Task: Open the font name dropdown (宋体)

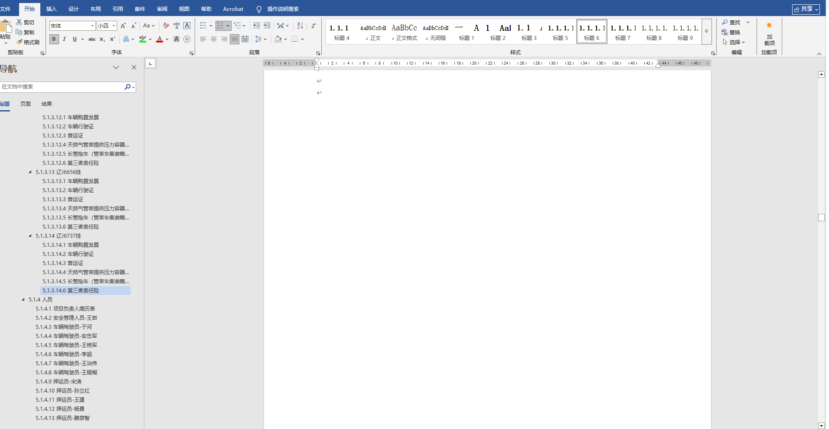Action: pos(92,26)
